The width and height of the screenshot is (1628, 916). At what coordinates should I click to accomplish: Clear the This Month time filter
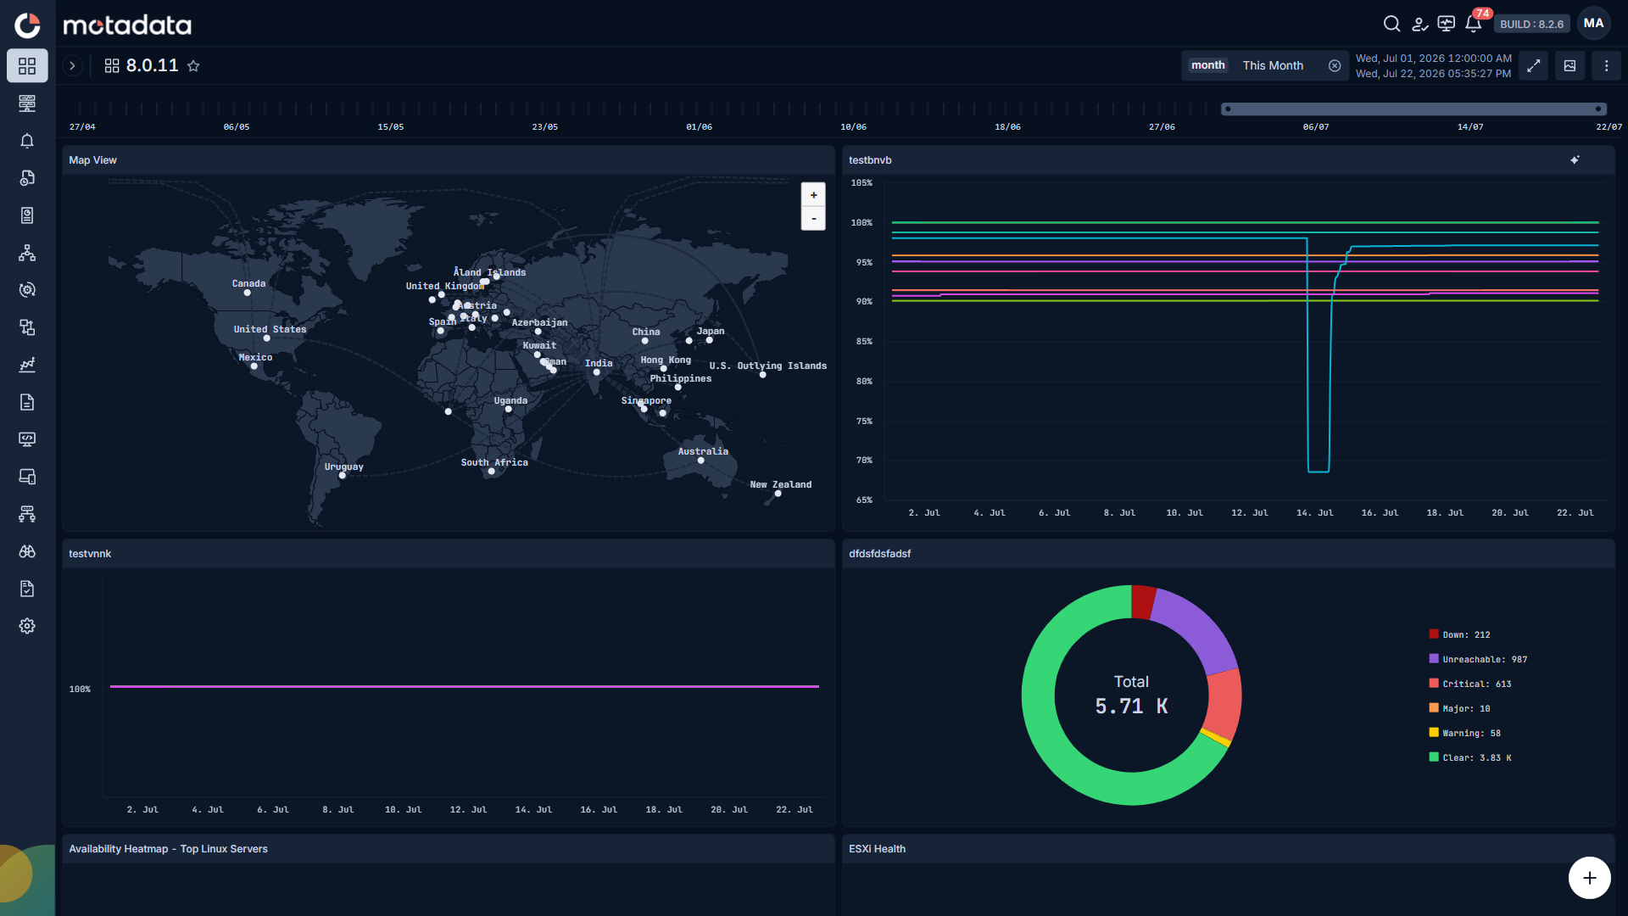(x=1335, y=65)
